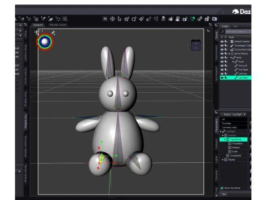Open the Render Settings side tab

coord(26,173)
